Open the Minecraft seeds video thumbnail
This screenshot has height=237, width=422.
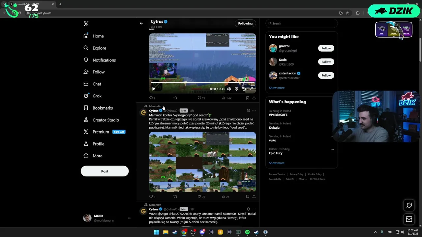click(202, 162)
